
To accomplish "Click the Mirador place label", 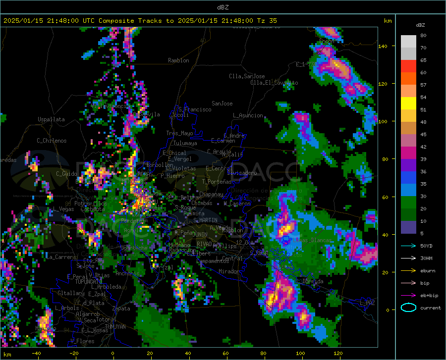I will (229, 271).
